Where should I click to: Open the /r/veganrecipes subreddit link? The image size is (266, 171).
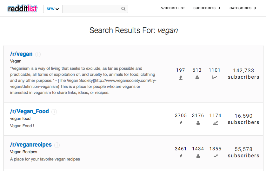click(31, 145)
